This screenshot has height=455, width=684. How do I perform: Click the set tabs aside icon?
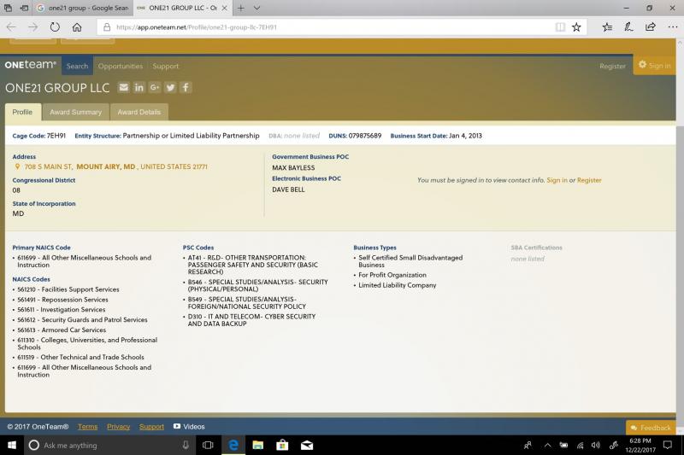(x=25, y=8)
